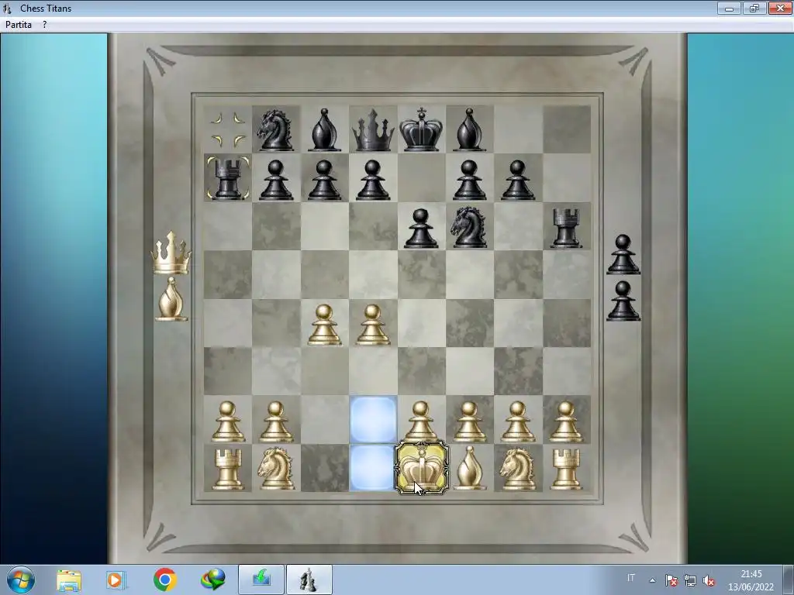This screenshot has width=794, height=595.
Task: Move the king to highlighted d2 square
Action: pos(373,419)
